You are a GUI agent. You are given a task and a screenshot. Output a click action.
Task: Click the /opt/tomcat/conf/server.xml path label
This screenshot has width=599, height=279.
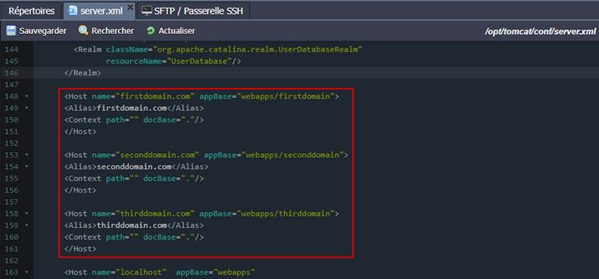tap(540, 32)
